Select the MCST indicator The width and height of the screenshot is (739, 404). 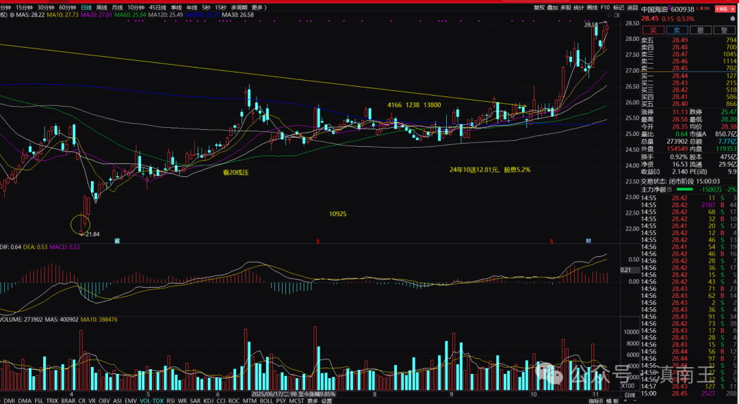pyautogui.click(x=296, y=401)
